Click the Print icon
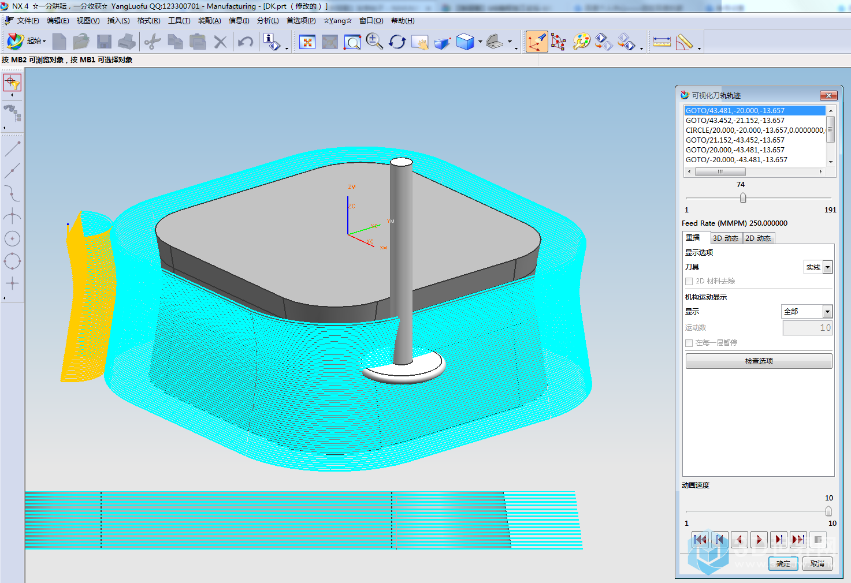Viewport: 851px width, 583px height. click(x=127, y=42)
